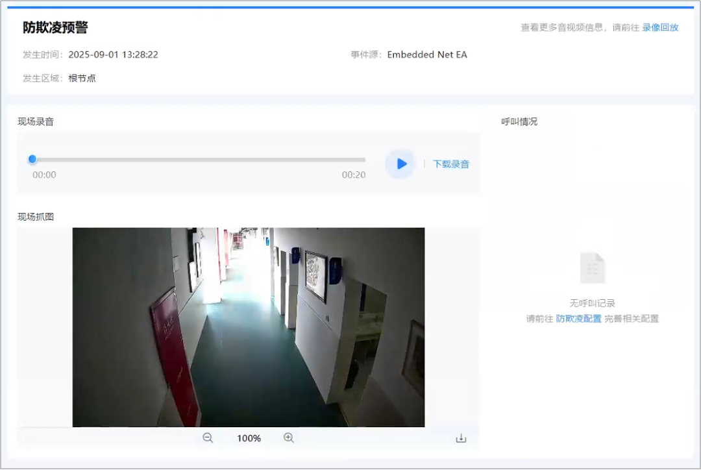The image size is (701, 470).
Task: Click the 根节点 region value
Action: coord(82,78)
